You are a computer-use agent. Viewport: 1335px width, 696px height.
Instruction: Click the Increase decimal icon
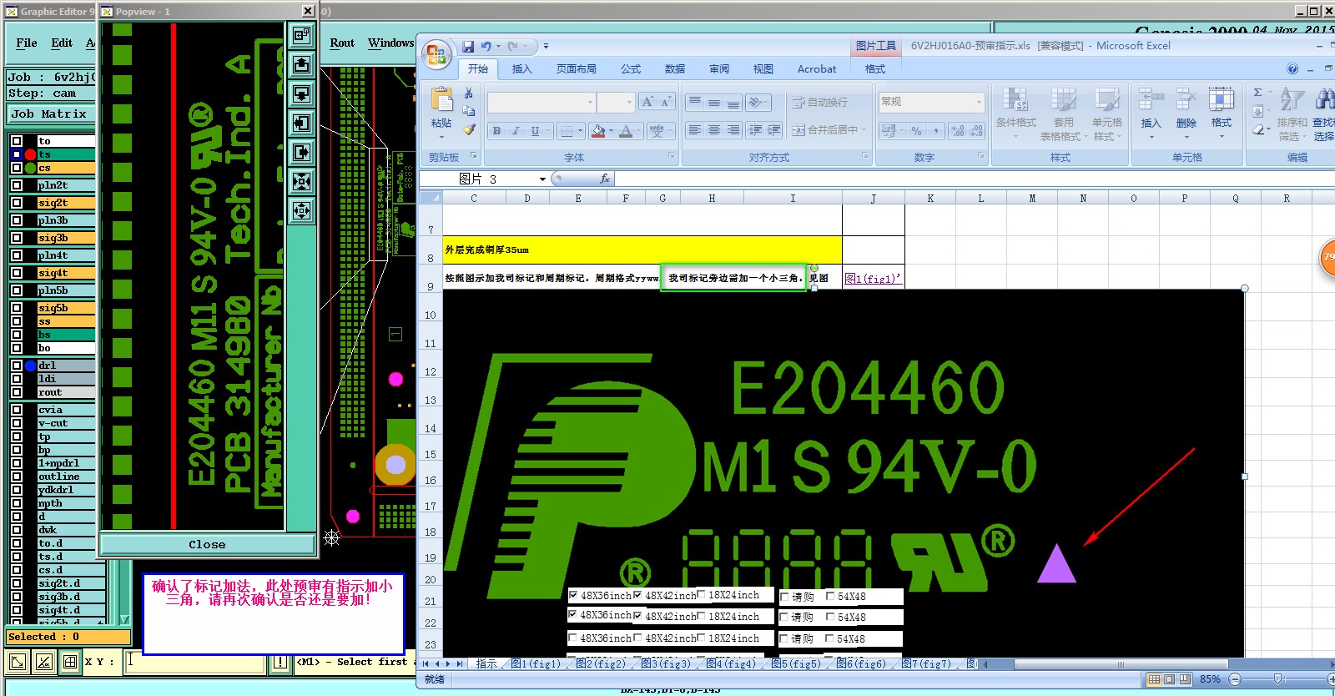(957, 131)
